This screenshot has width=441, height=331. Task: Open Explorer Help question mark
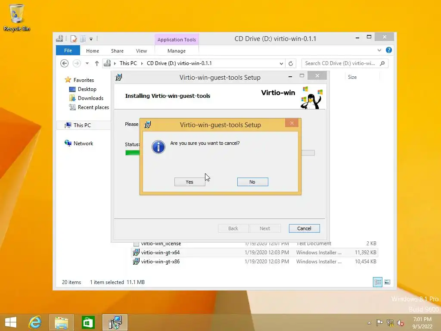[x=389, y=50]
